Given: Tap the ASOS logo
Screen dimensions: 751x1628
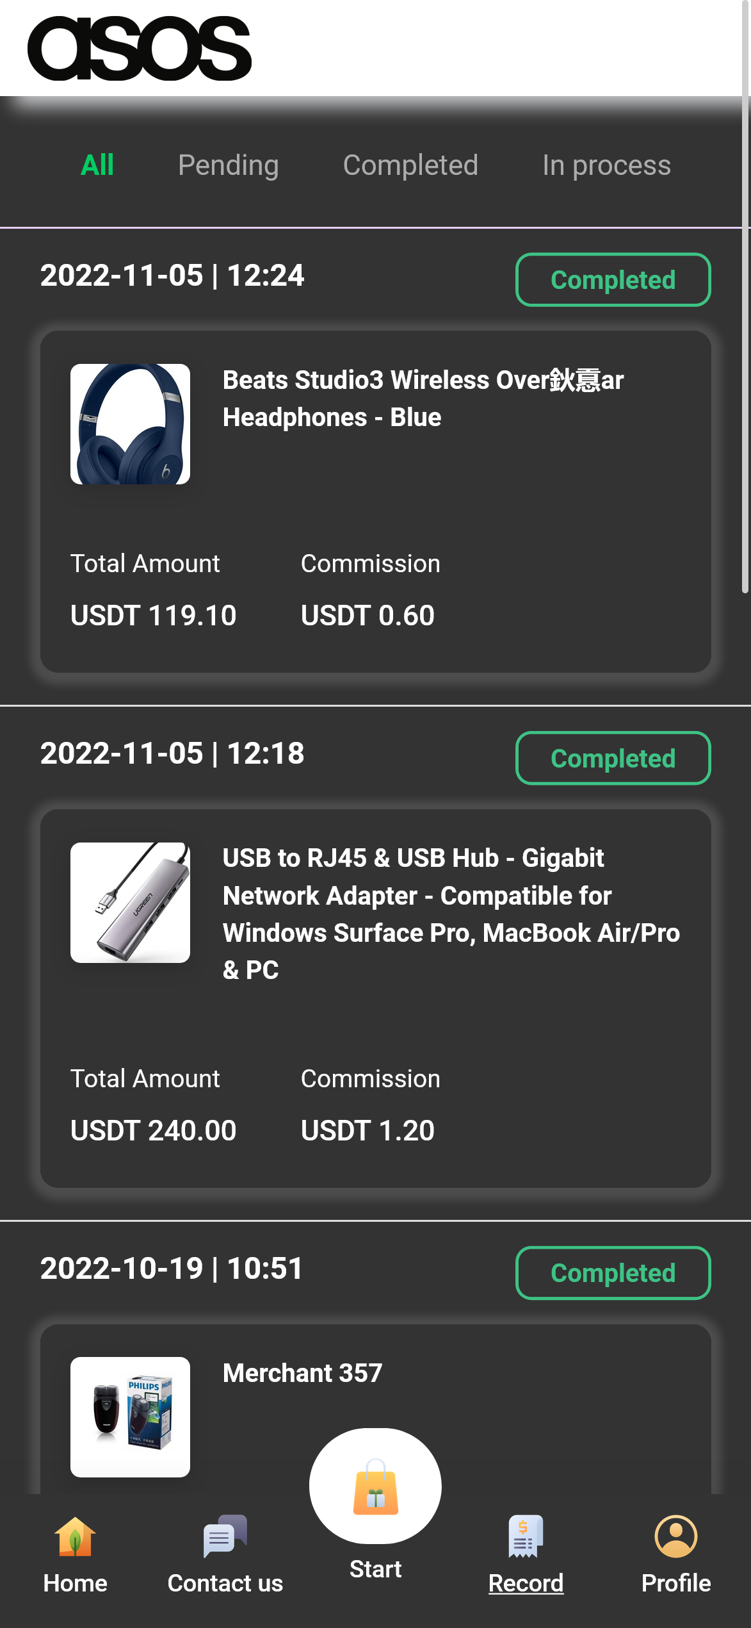Looking at the screenshot, I should click(x=140, y=49).
